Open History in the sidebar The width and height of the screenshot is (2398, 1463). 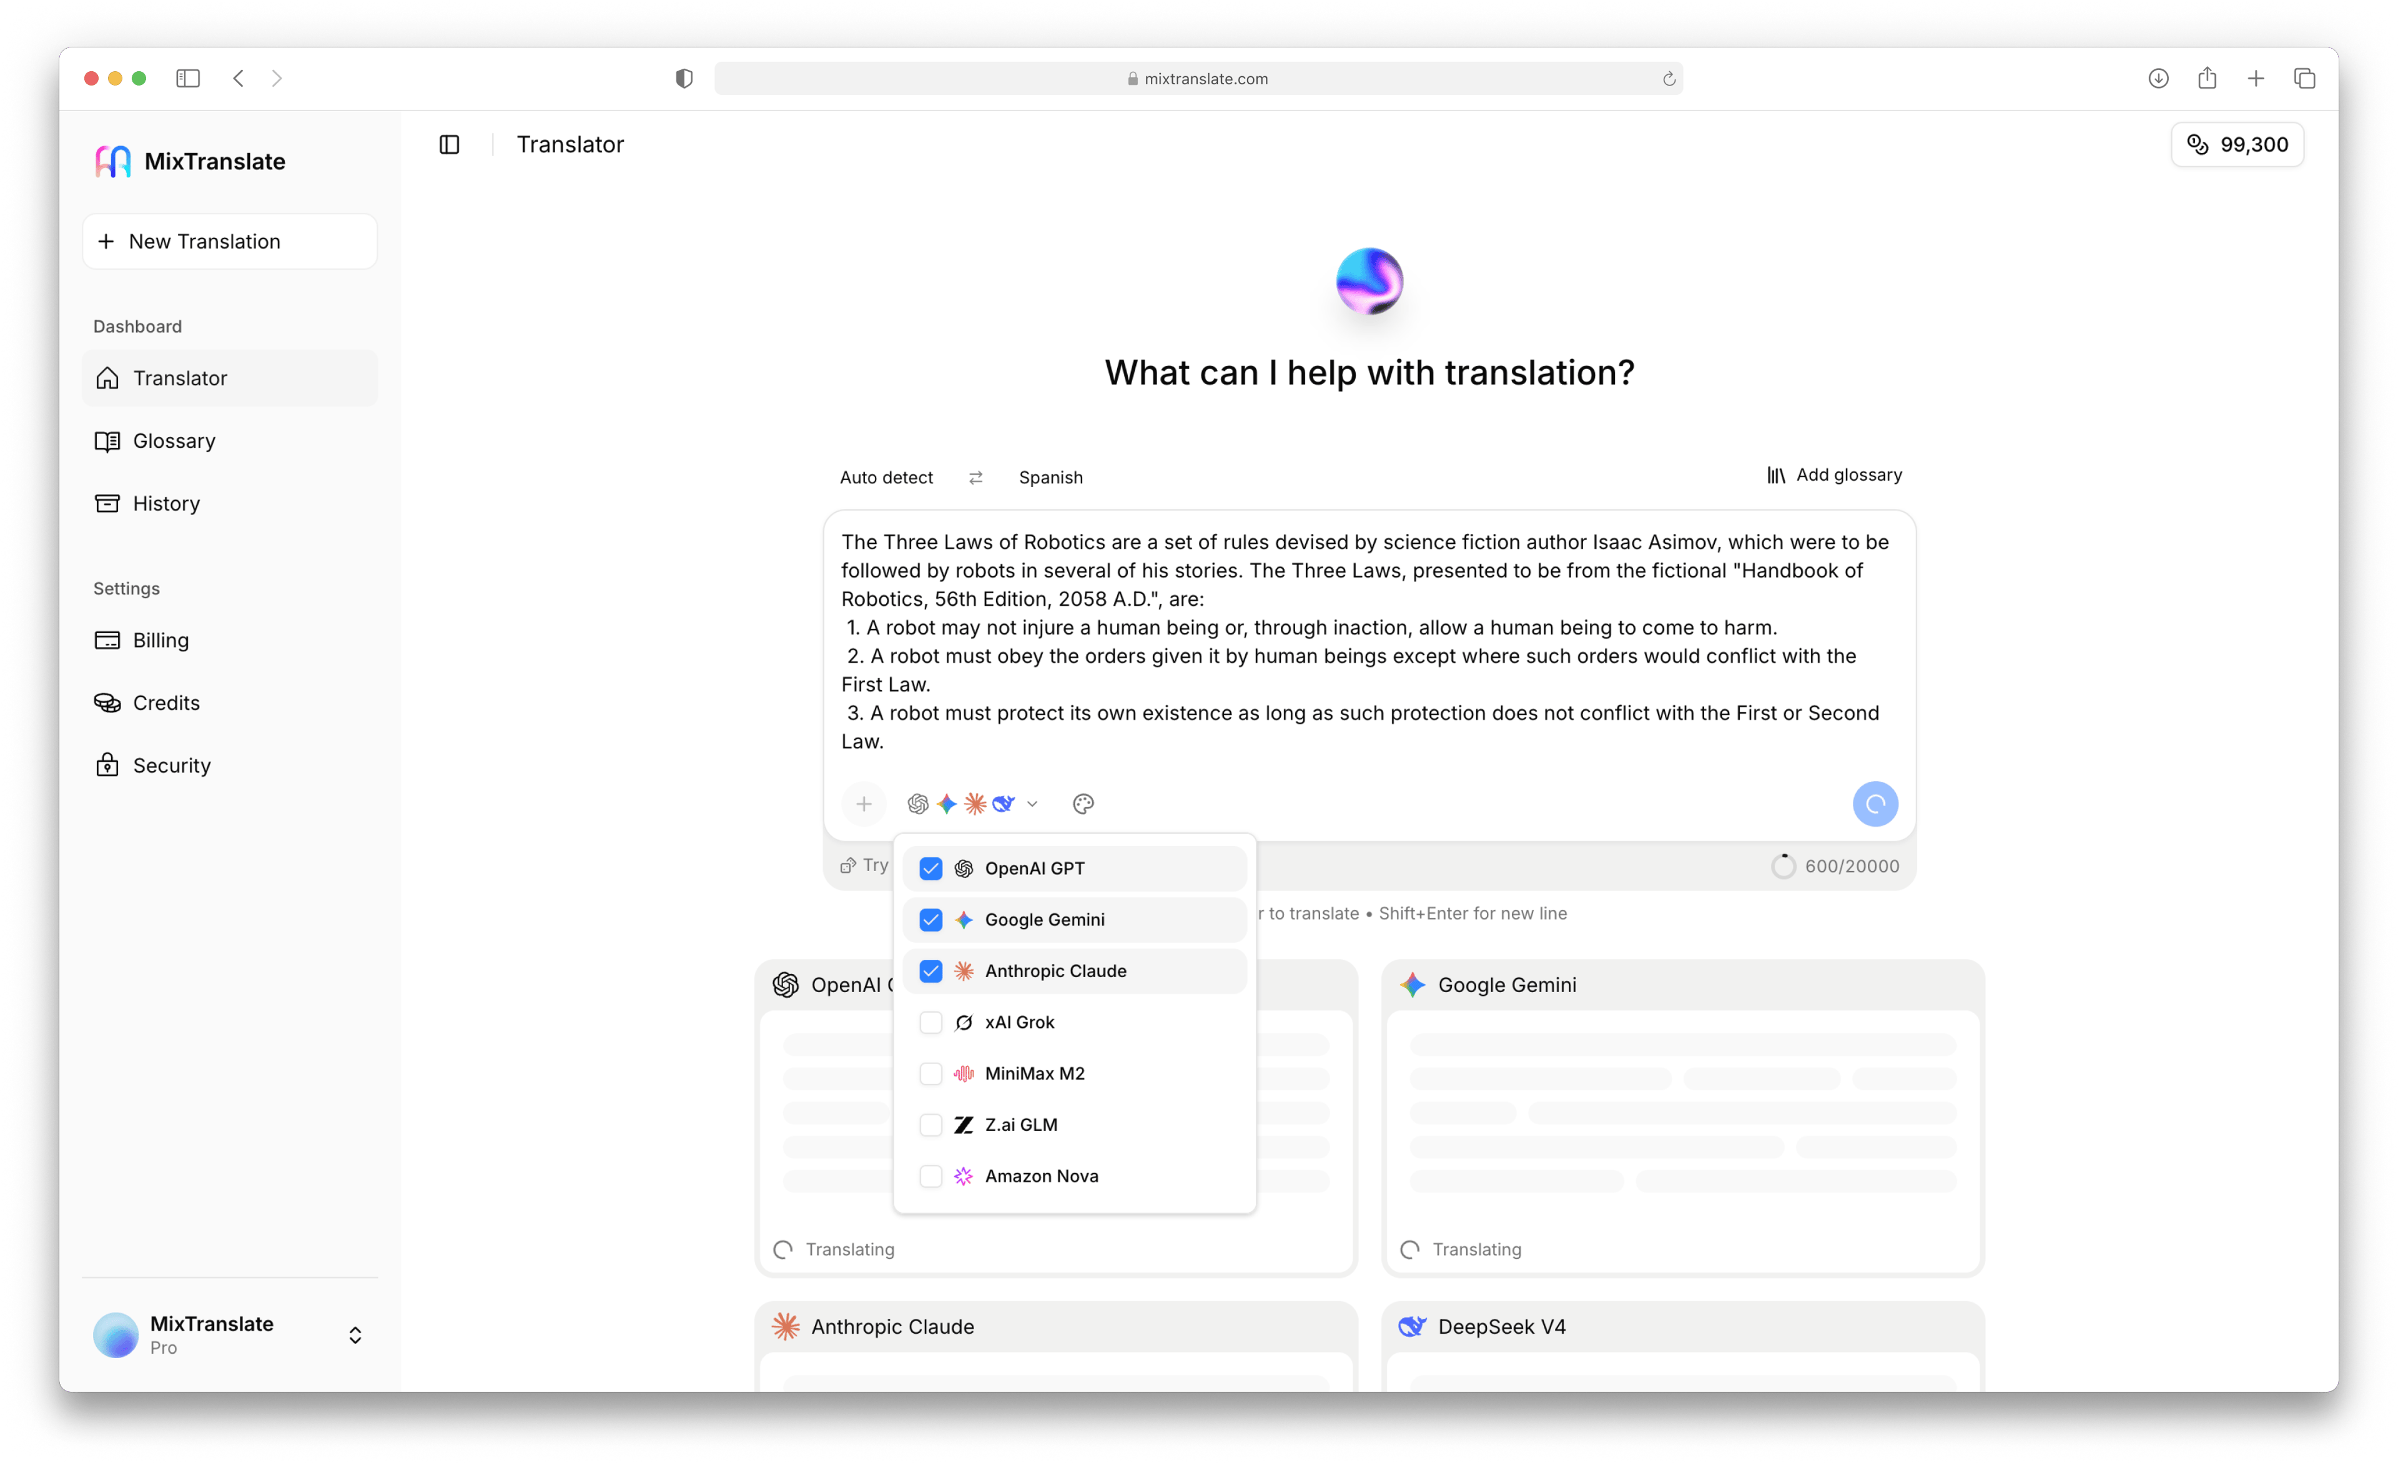pyautogui.click(x=230, y=503)
